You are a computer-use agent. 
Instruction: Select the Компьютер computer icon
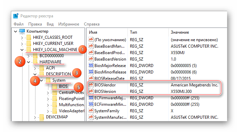coord(22,31)
